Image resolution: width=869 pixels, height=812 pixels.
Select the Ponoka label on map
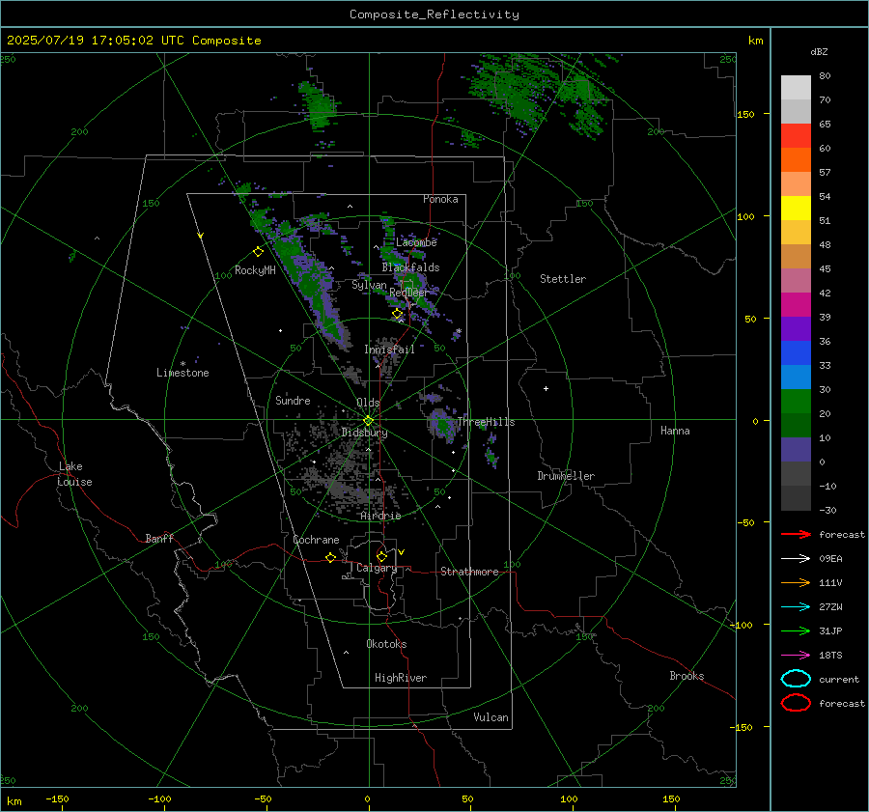(x=440, y=199)
